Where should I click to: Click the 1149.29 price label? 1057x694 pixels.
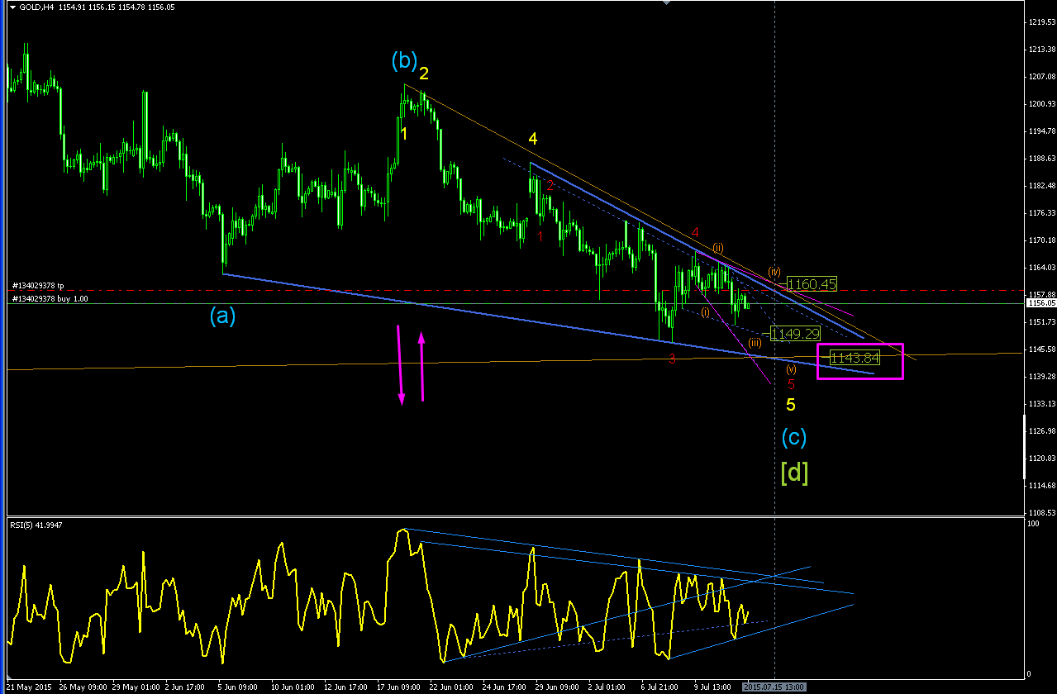(795, 334)
